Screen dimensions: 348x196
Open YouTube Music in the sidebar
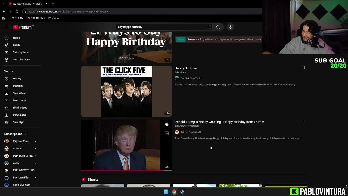coord(21,59)
